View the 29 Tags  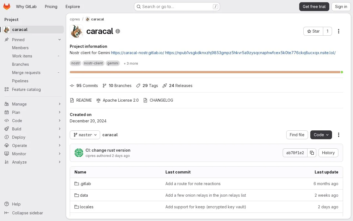point(147,86)
